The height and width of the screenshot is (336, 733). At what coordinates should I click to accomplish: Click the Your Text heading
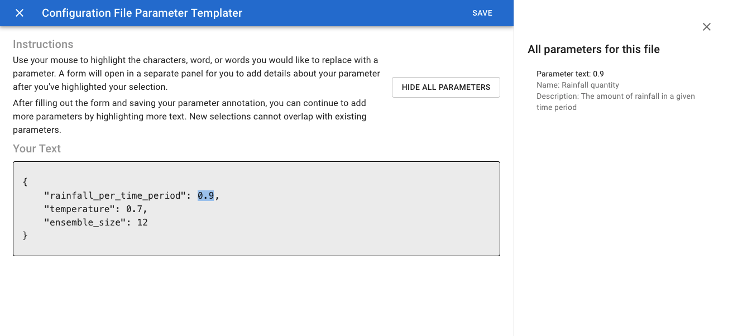37,148
